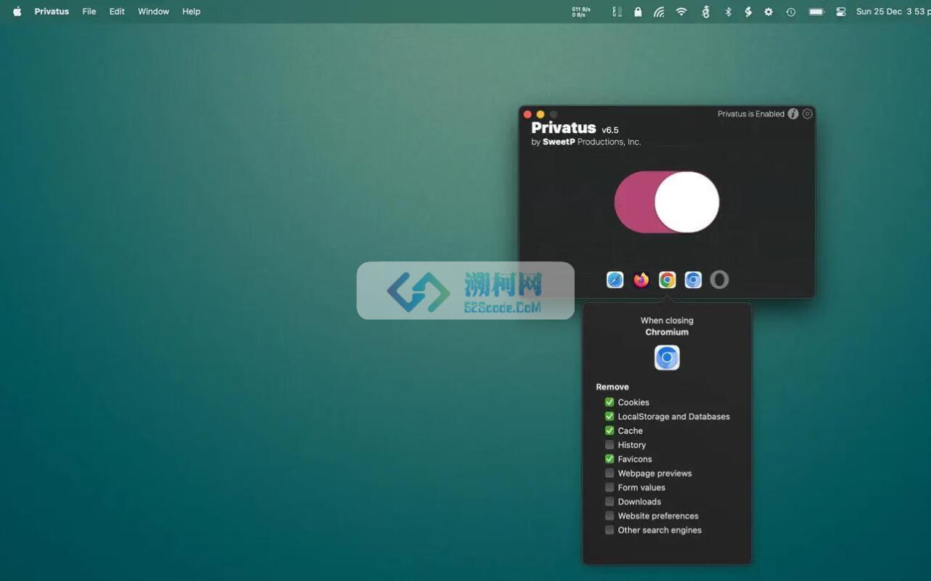The image size is (931, 581).
Task: Open the Help menu
Action: coord(191,12)
